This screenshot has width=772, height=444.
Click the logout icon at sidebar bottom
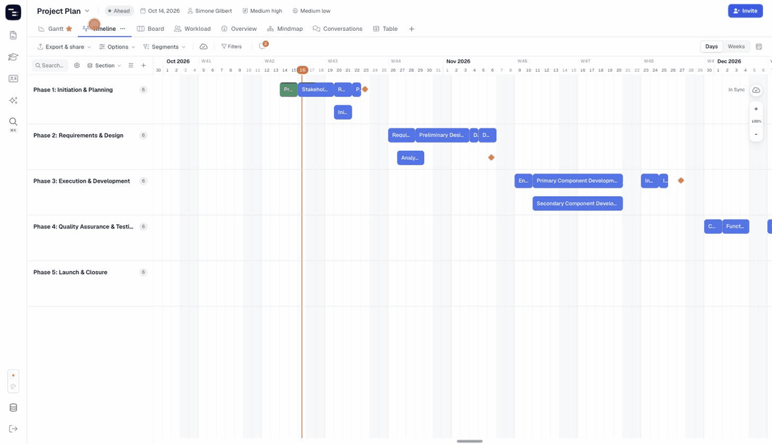[13, 429]
